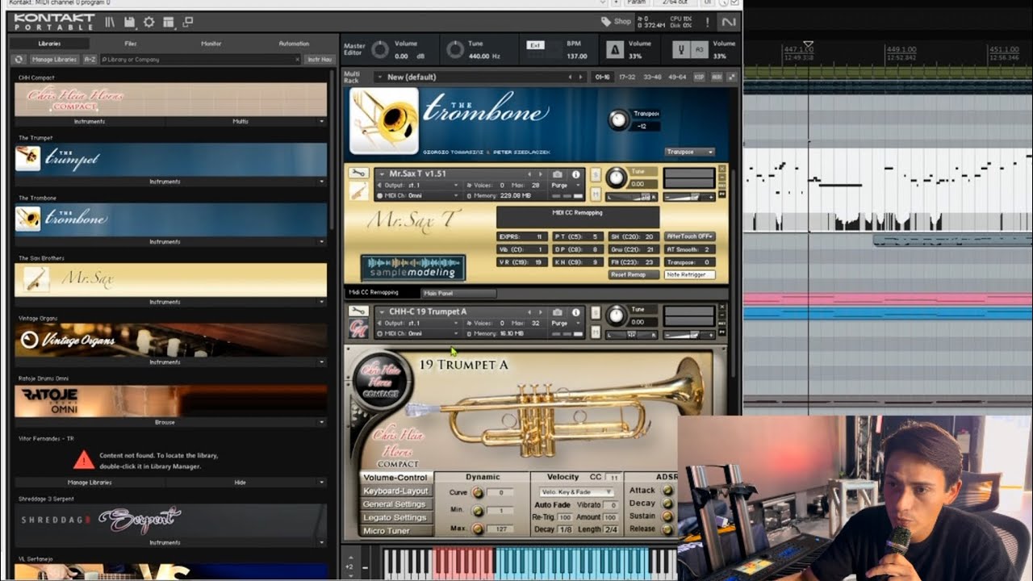This screenshot has height=581, width=1033.
Task: Open Mr.Sax T Purge menu
Action: [x=567, y=186]
